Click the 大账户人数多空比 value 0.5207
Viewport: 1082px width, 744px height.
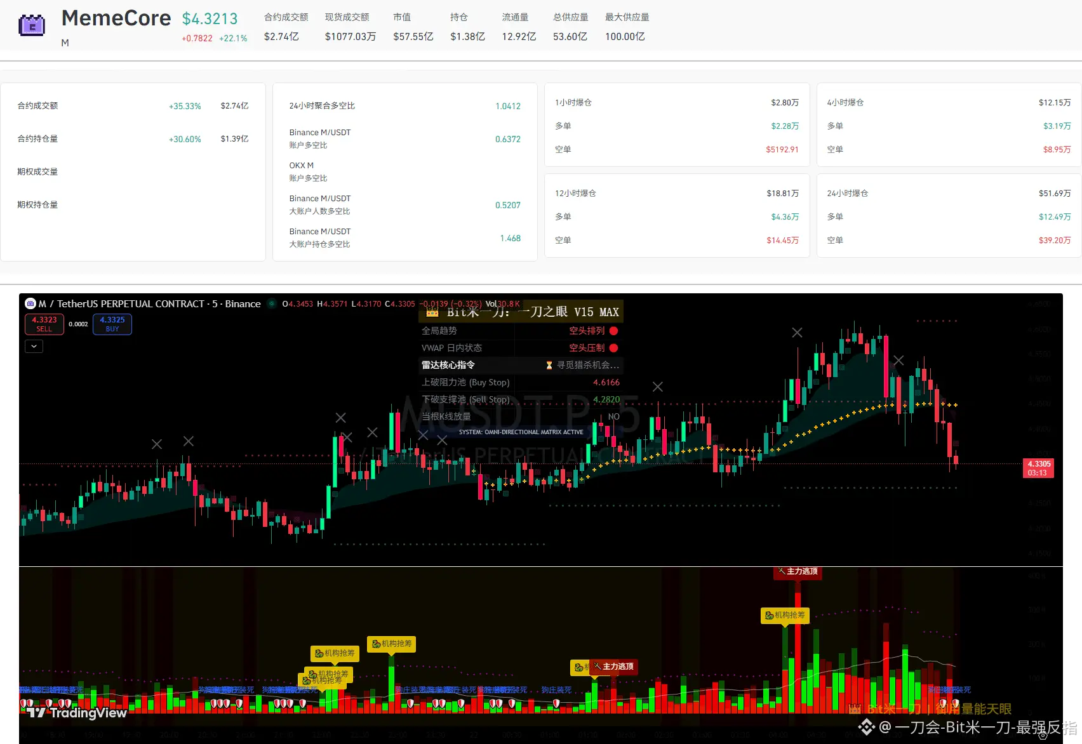coord(508,205)
